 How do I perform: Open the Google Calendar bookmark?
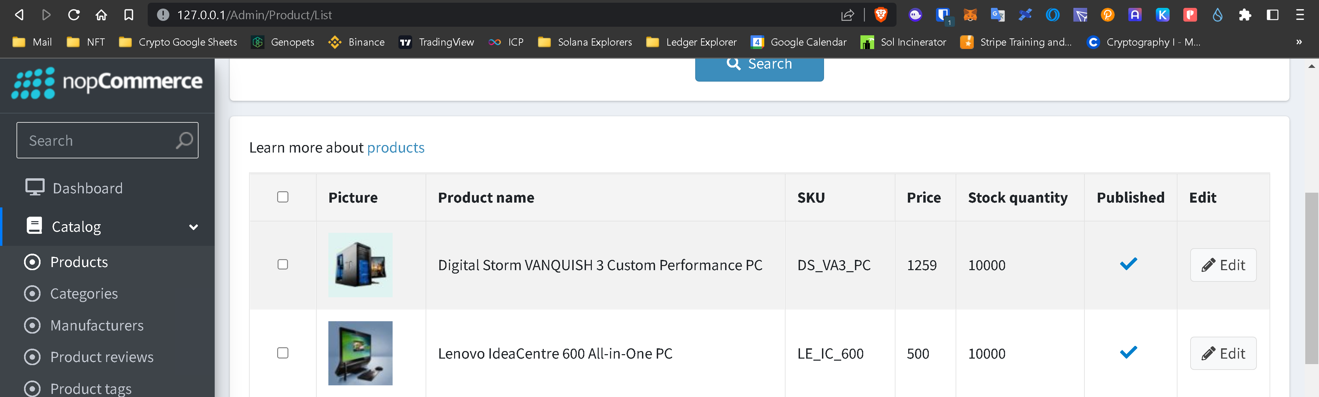point(799,42)
